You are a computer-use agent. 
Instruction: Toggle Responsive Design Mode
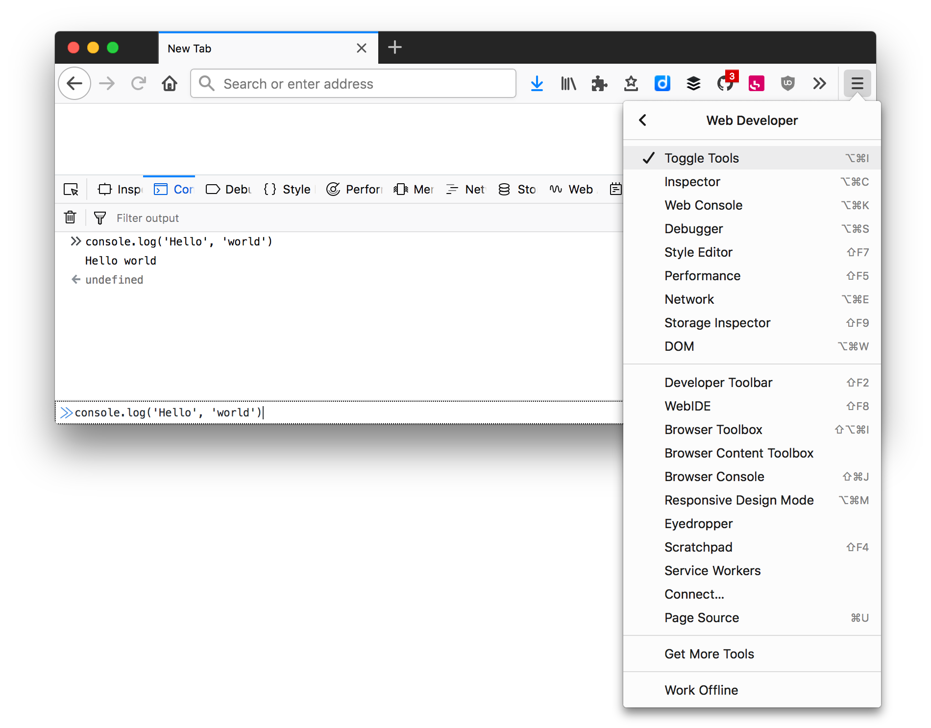tap(738, 500)
